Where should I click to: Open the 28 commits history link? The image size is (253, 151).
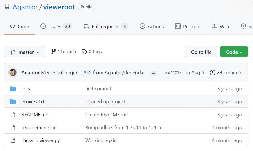coord(226,73)
